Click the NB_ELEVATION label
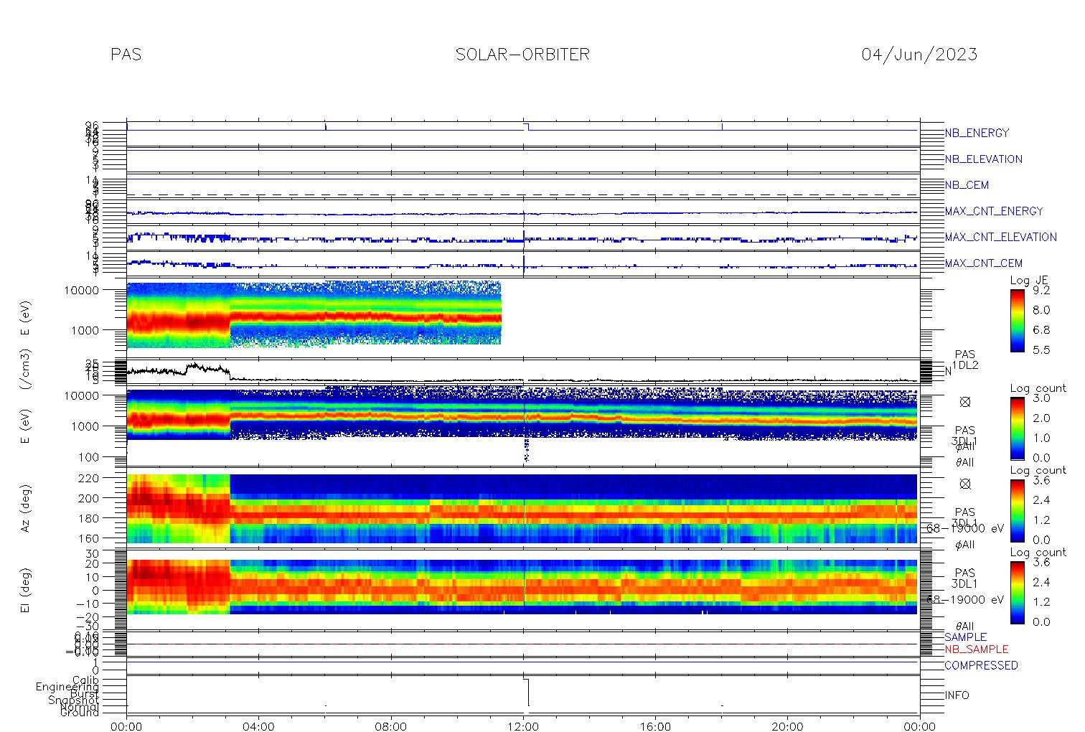 coord(983,159)
